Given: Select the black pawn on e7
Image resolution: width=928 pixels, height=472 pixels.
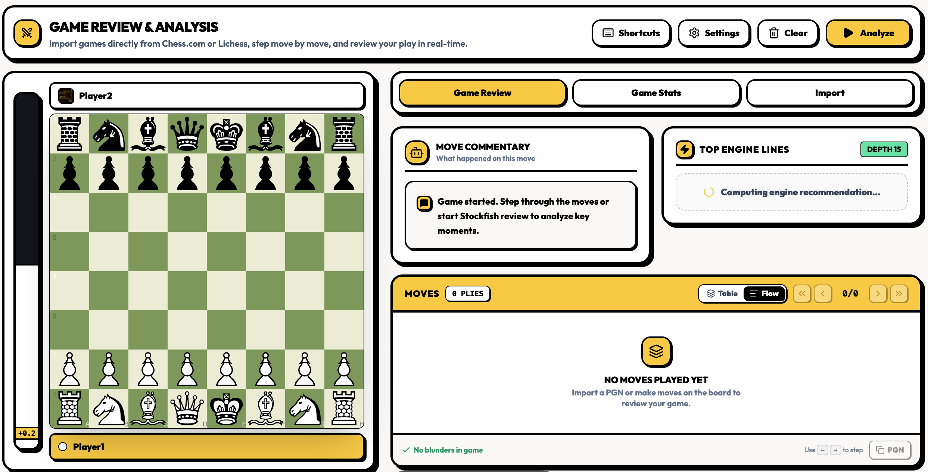Looking at the screenshot, I should (x=226, y=173).
